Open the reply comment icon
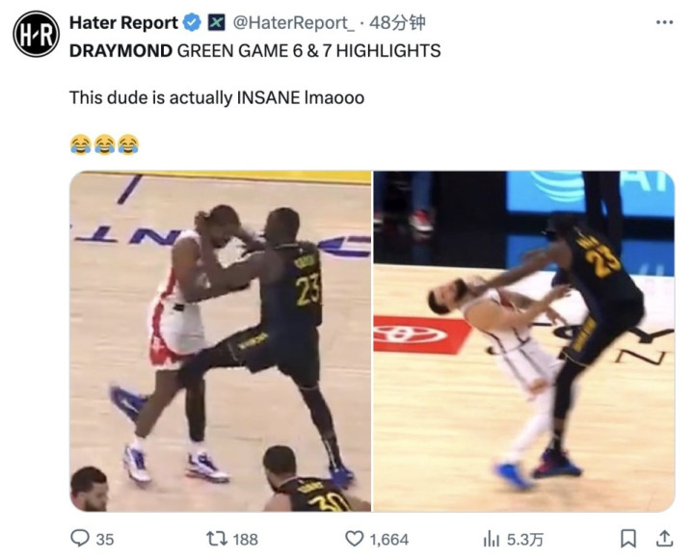 click(80, 538)
